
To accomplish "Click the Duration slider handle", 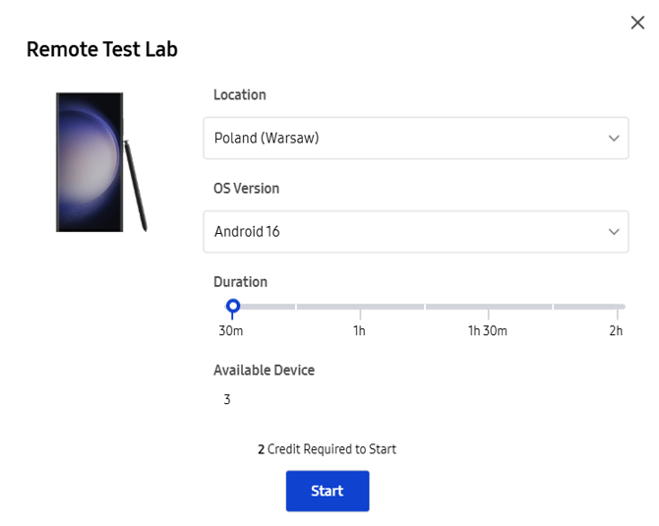I will 233,307.
